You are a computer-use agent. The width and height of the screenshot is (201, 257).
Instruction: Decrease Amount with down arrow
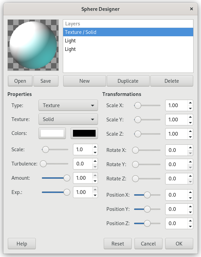[95, 181]
